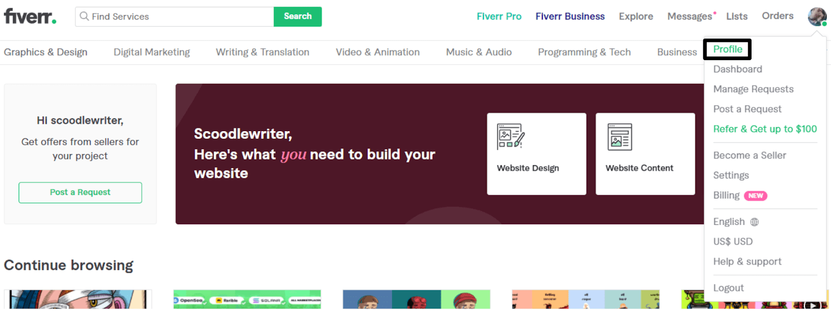Open Billing from the user menu
Screen dimensions: 831x311
726,195
